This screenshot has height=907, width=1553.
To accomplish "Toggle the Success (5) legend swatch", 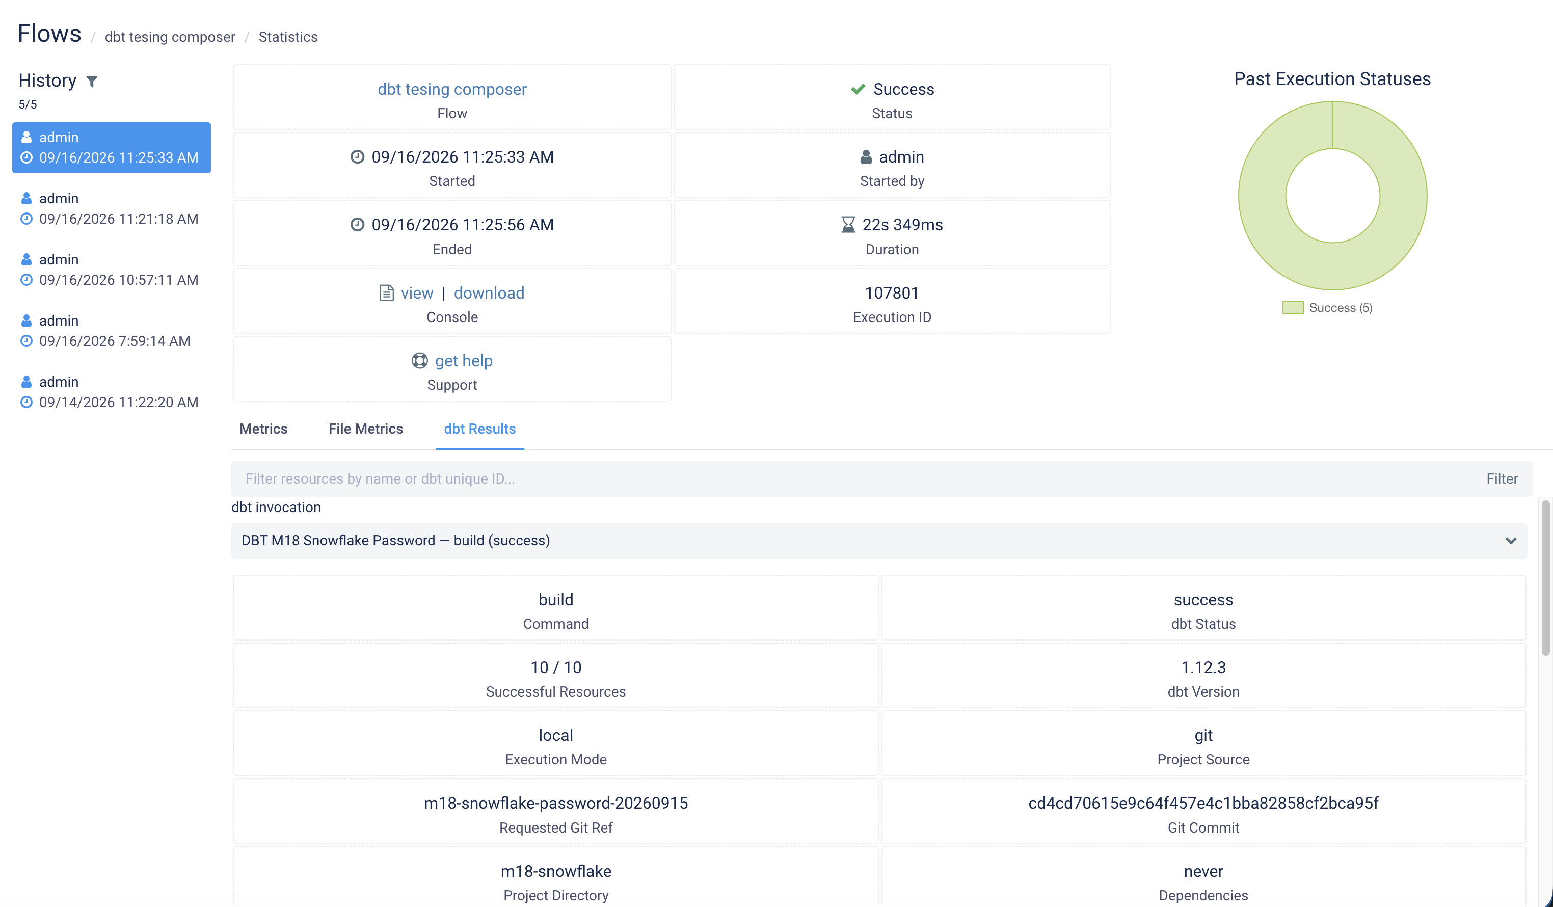I will click(1292, 307).
